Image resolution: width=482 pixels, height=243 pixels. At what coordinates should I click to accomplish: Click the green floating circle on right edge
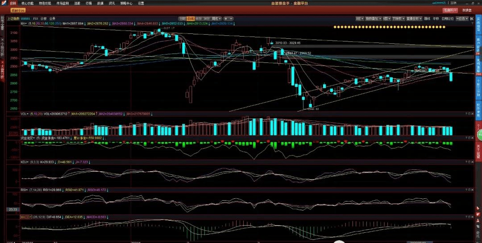(480, 135)
